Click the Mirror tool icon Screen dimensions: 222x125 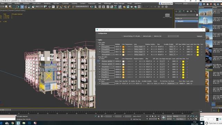(92, 7)
